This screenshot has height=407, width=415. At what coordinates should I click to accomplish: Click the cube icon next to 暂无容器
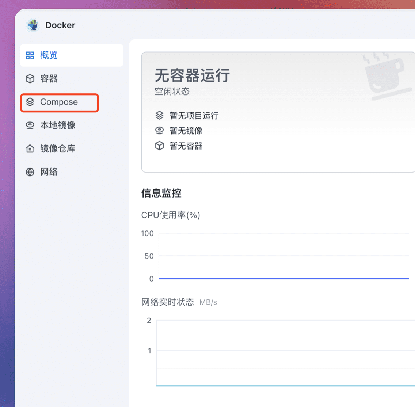[160, 146]
